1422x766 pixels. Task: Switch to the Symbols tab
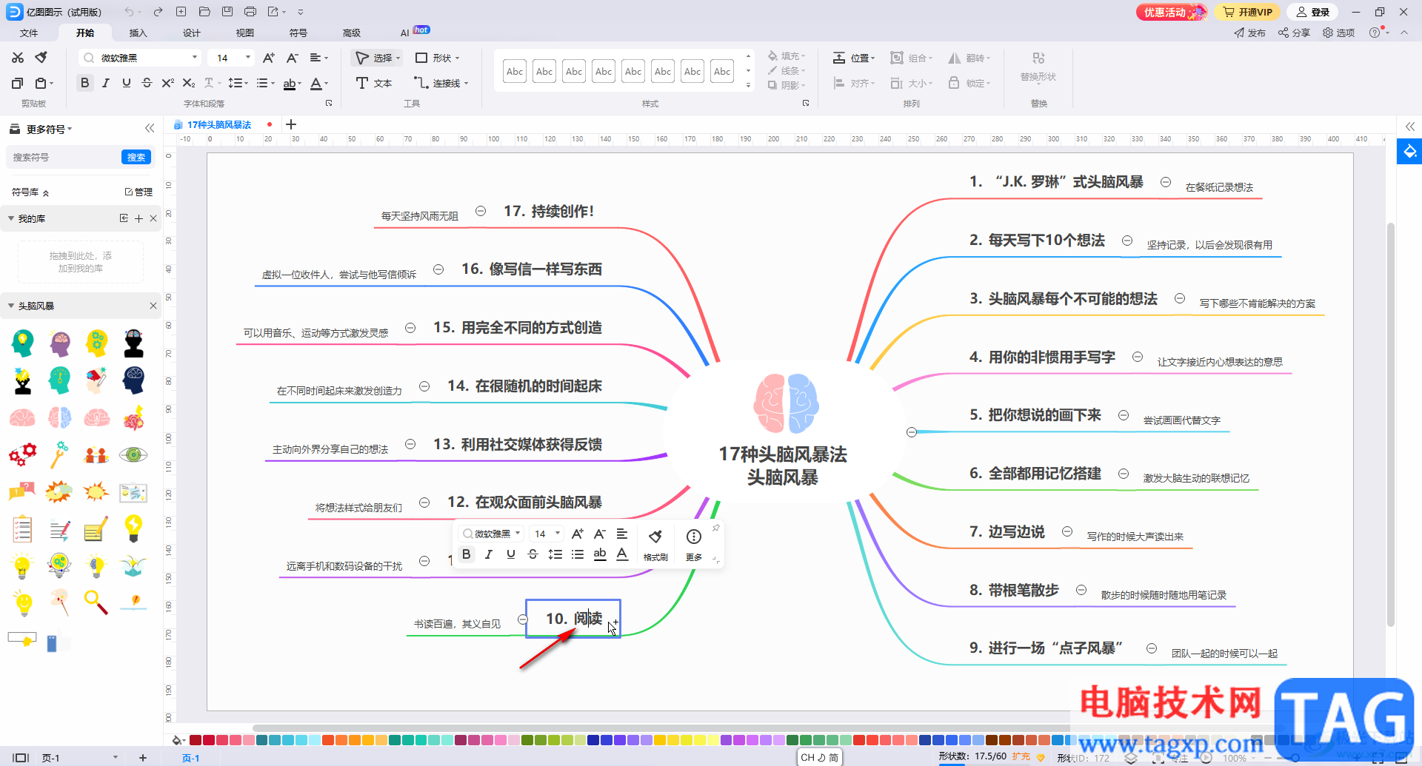click(298, 33)
